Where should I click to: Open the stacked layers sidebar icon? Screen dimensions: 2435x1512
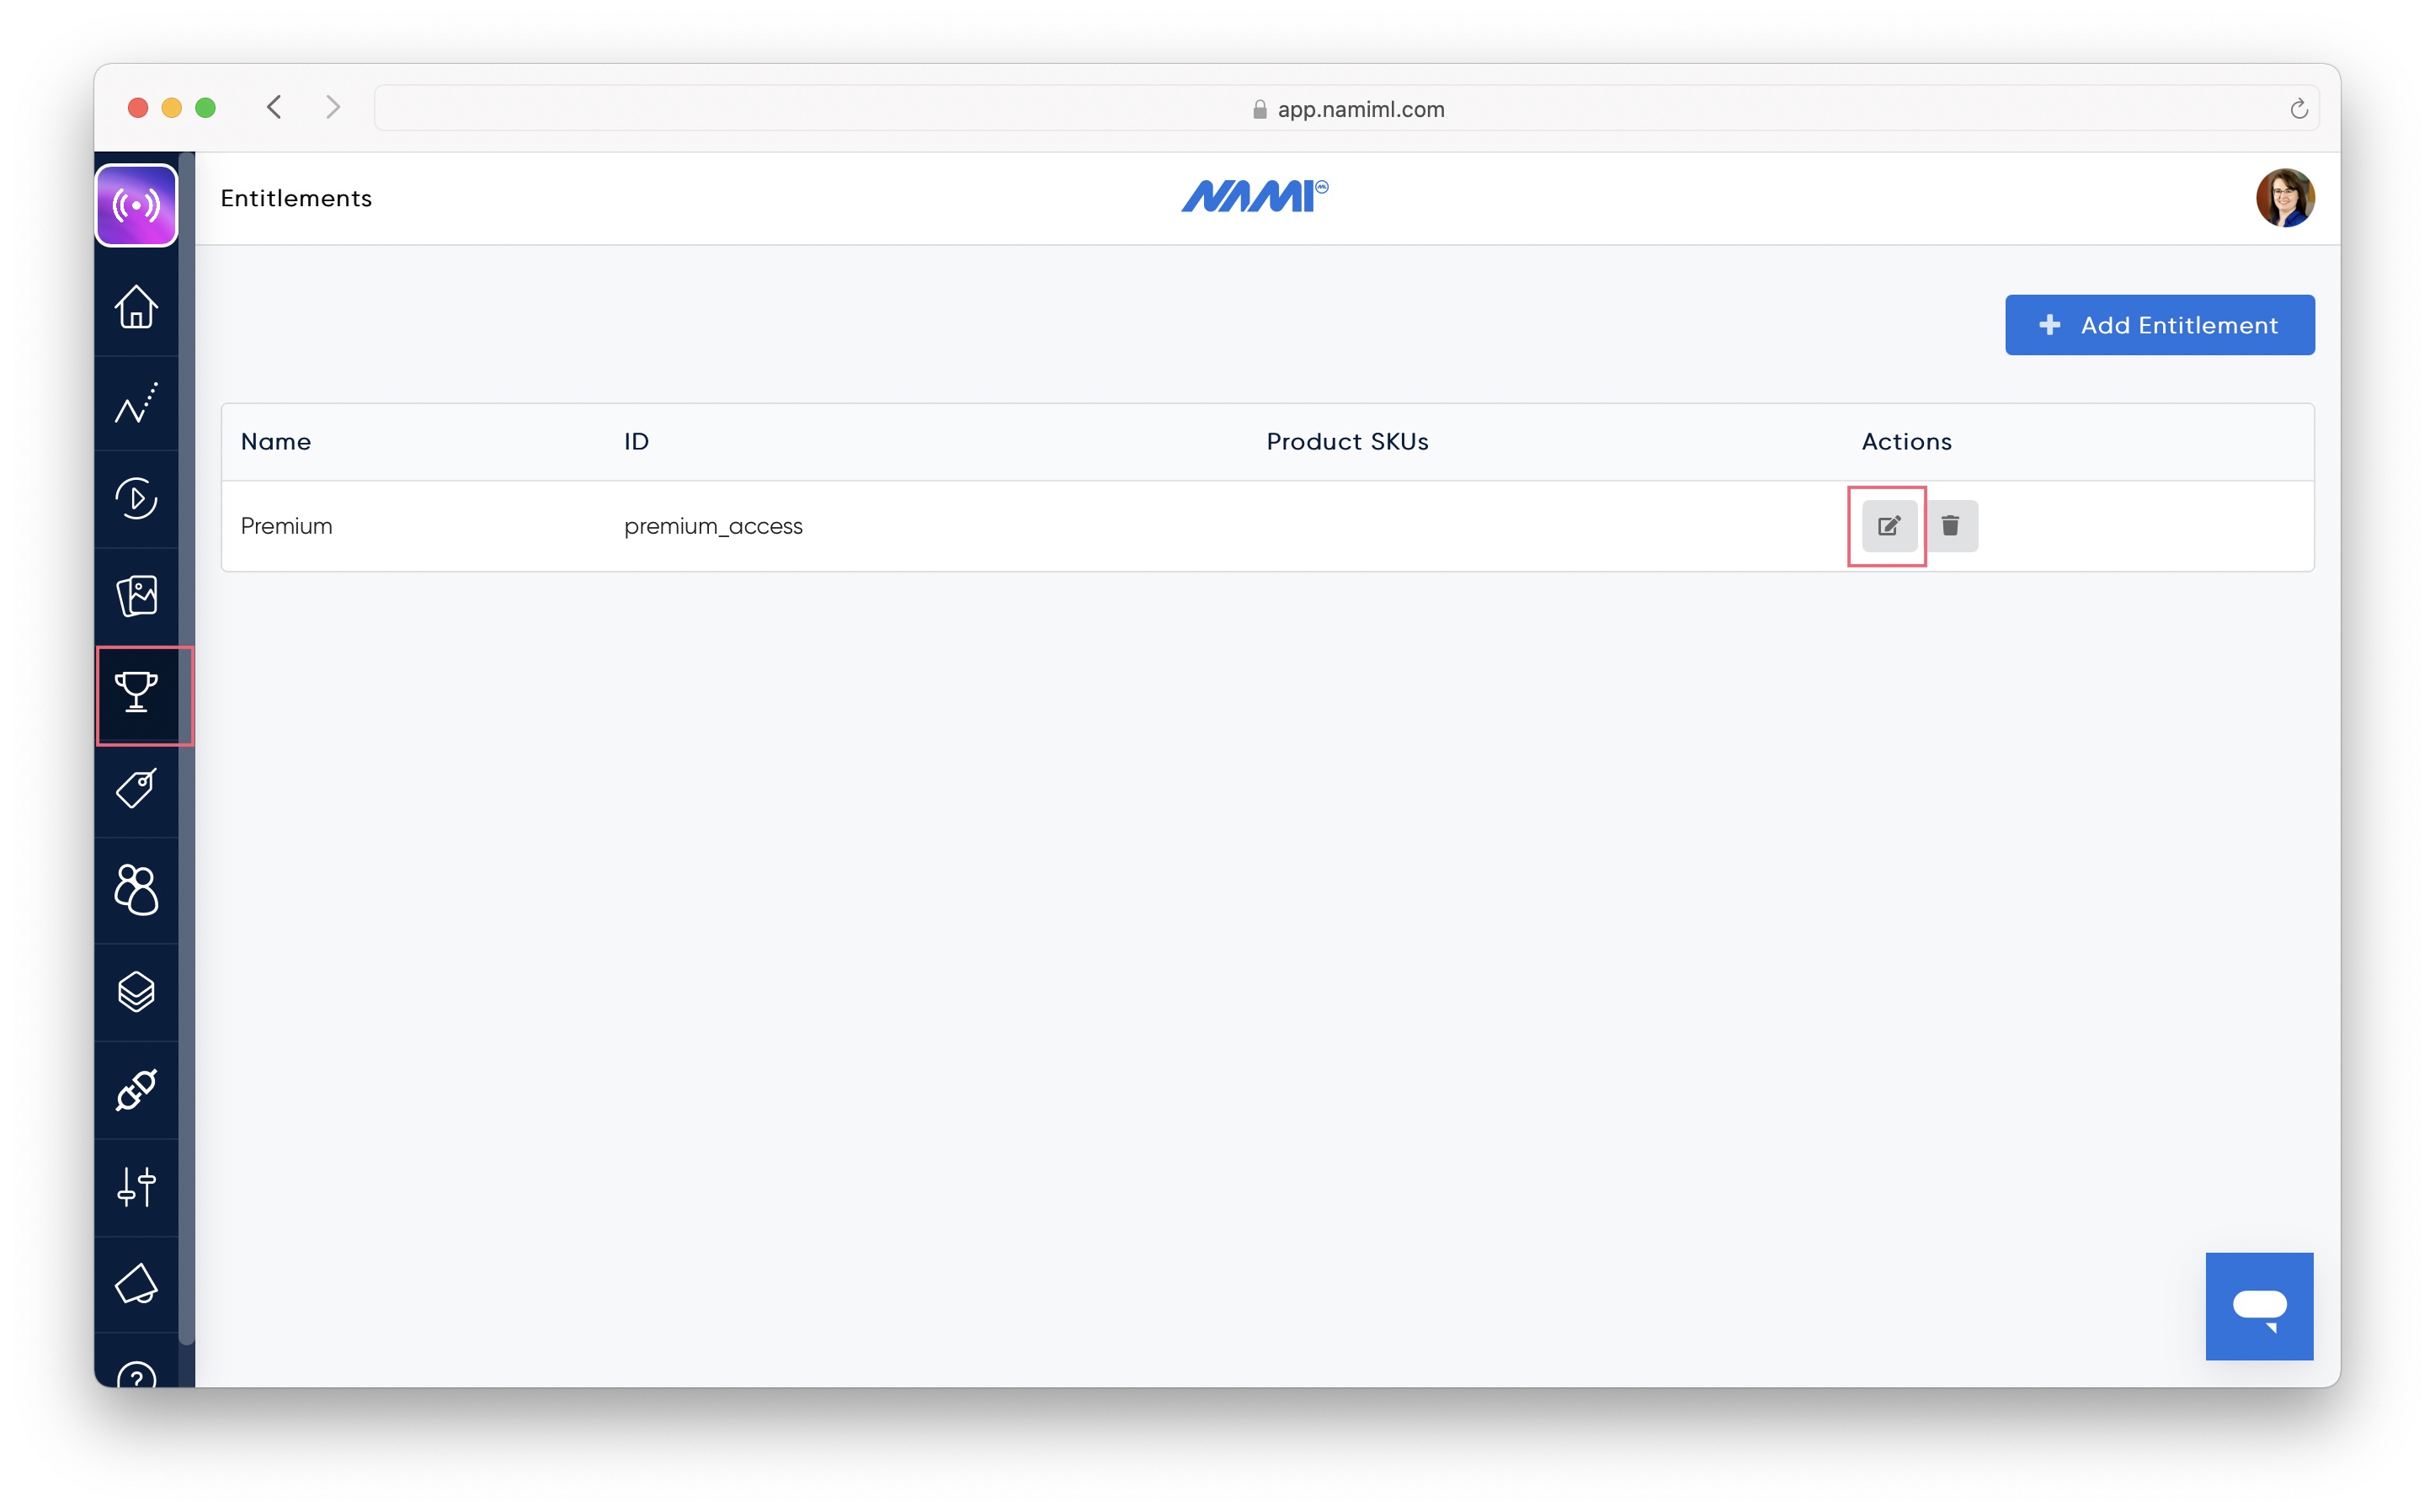click(136, 992)
